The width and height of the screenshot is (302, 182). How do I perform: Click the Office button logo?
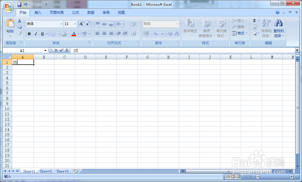[8, 8]
